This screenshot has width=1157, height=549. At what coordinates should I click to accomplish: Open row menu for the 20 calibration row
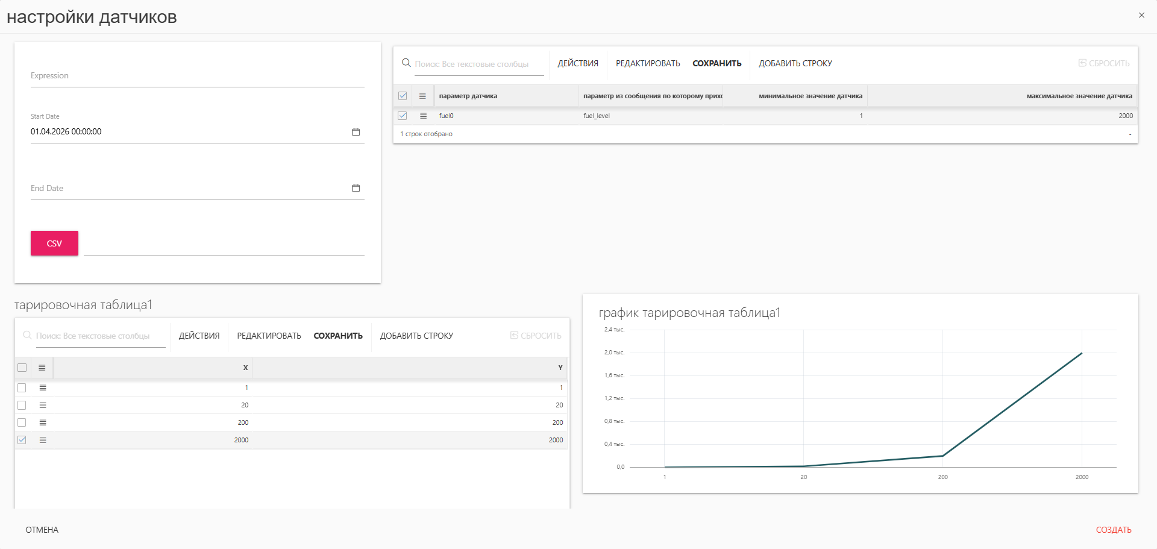(x=43, y=405)
